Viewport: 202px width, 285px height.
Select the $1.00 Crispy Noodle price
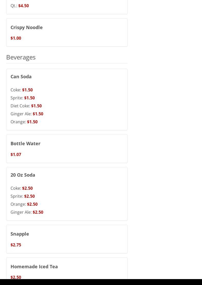coord(16,38)
